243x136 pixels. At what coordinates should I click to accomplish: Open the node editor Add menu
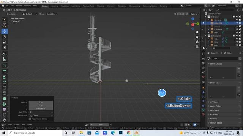[x=24, y=125]
